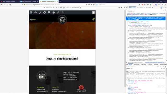167x94 pixels.
Task: Open the Library icon in Firefox toolbar
Action: pos(139,5)
